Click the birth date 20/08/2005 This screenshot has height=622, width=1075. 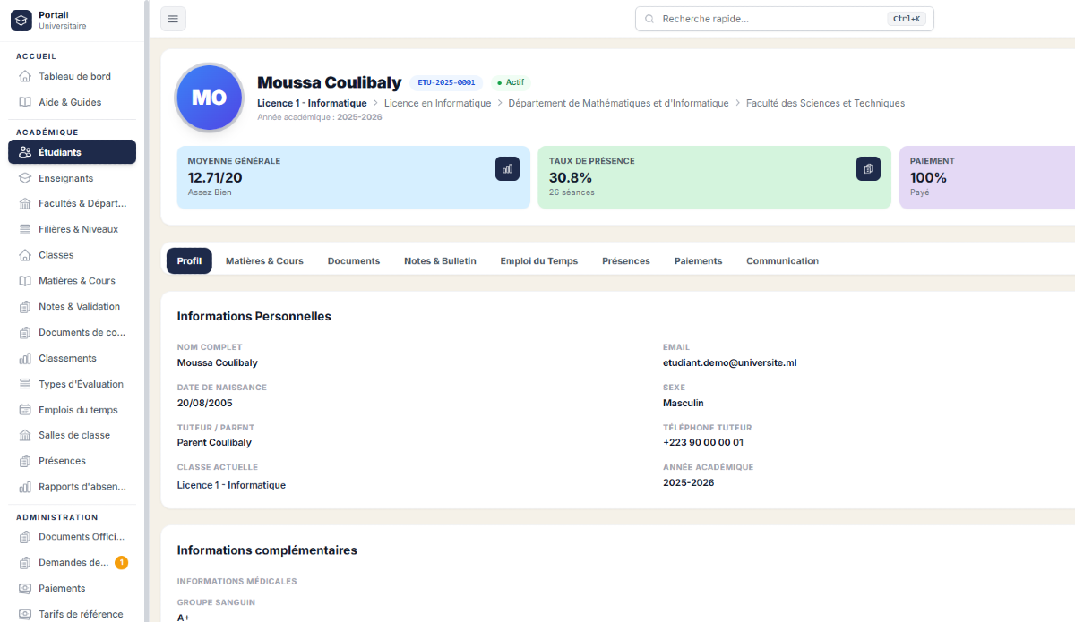point(205,403)
